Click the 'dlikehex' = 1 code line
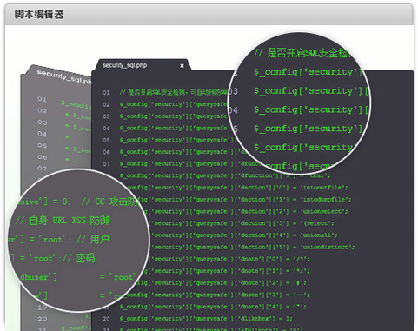 coord(206,319)
